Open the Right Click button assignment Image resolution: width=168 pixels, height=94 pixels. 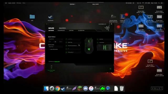73,42
